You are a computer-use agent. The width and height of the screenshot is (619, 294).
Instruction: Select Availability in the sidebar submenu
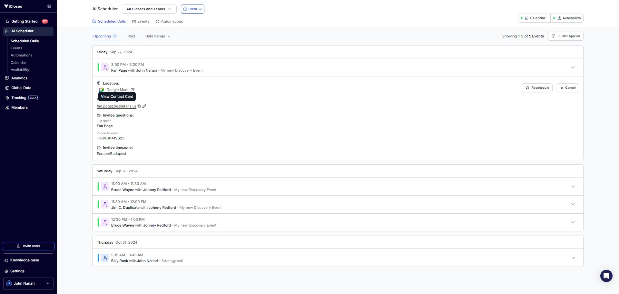coord(20,70)
